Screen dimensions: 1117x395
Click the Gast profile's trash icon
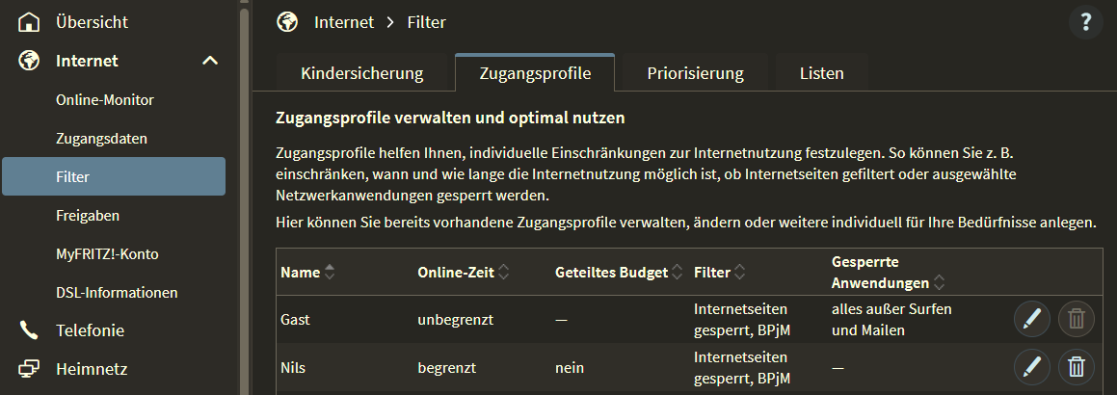pos(1077,319)
